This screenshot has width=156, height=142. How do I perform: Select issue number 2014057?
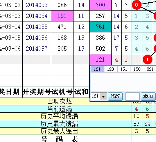click(x=37, y=49)
